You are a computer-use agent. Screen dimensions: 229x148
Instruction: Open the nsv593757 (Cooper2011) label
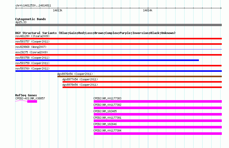32,41
